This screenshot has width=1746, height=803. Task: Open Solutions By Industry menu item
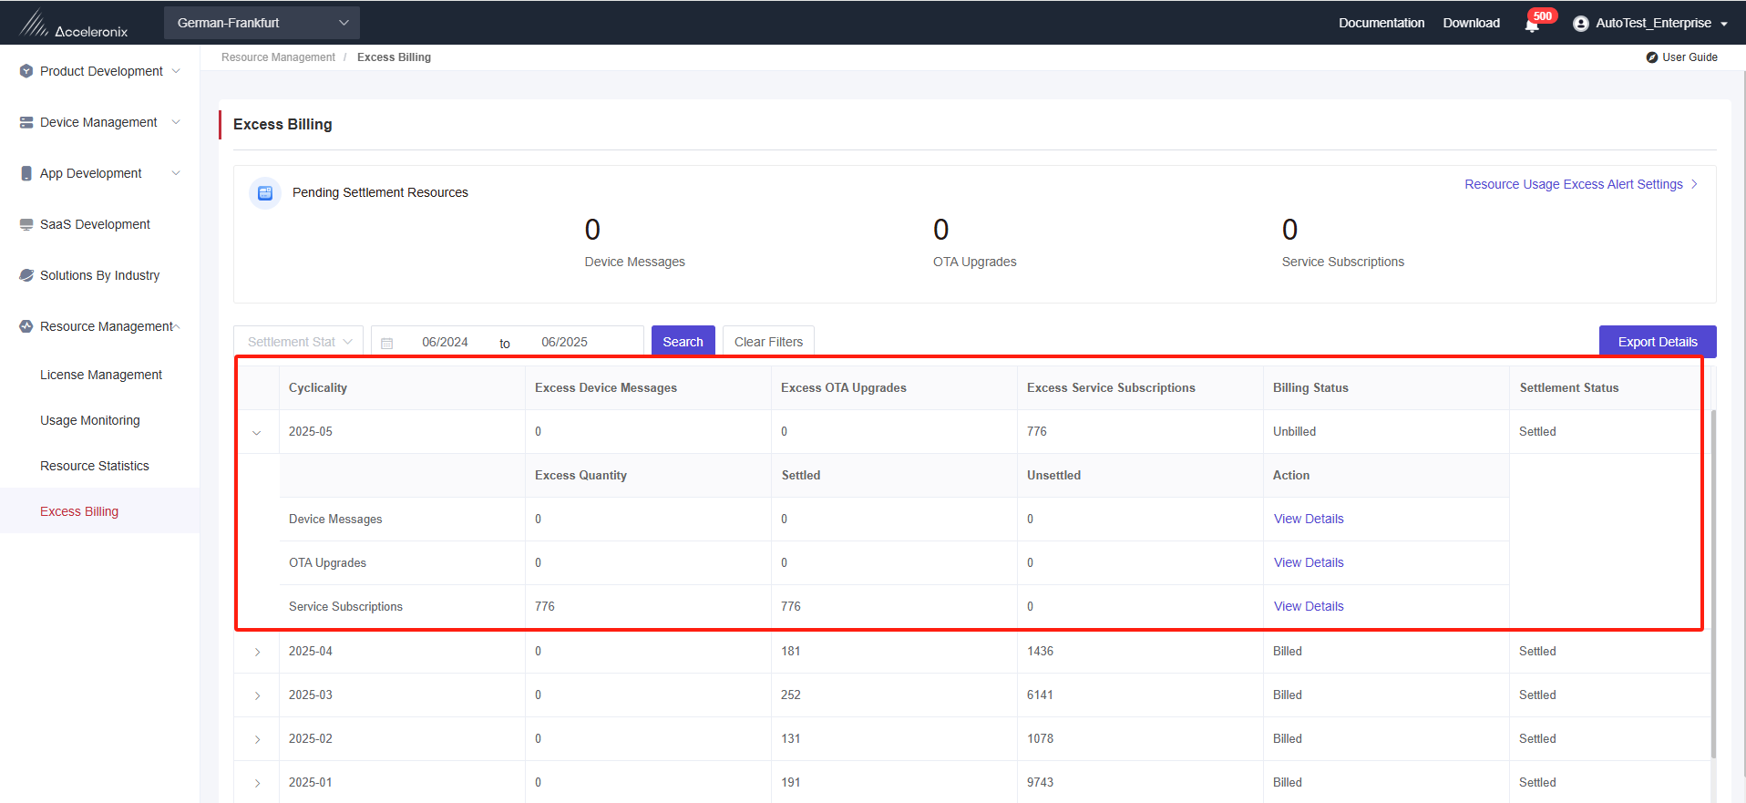(x=99, y=275)
